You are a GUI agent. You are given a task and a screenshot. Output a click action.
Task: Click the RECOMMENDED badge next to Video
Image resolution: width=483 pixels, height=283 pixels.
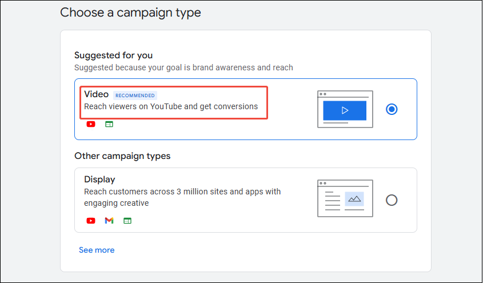coord(135,95)
